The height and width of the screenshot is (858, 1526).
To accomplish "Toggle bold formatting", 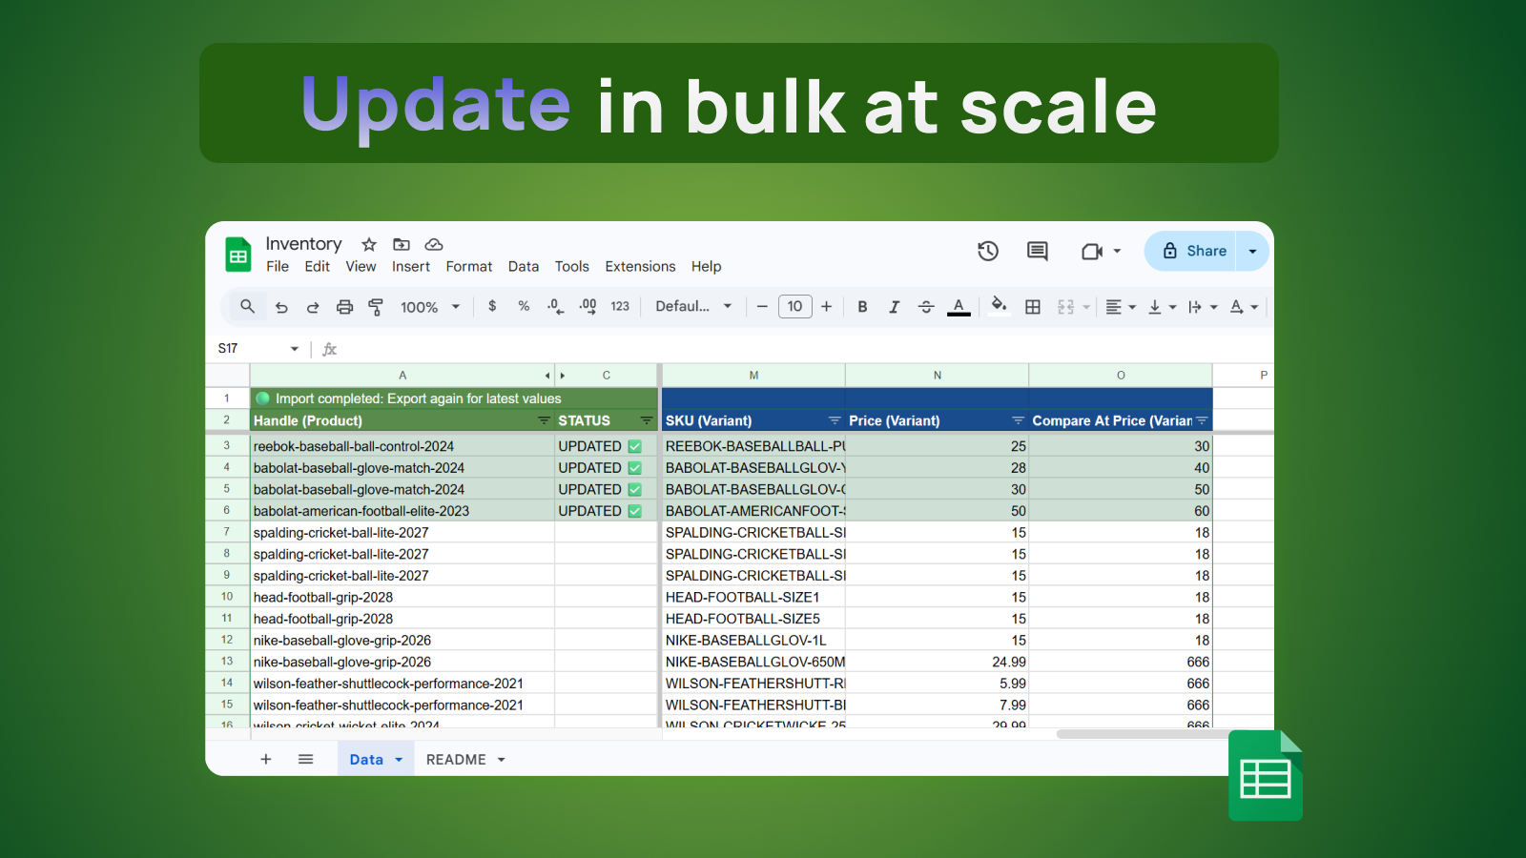I will [x=862, y=307].
